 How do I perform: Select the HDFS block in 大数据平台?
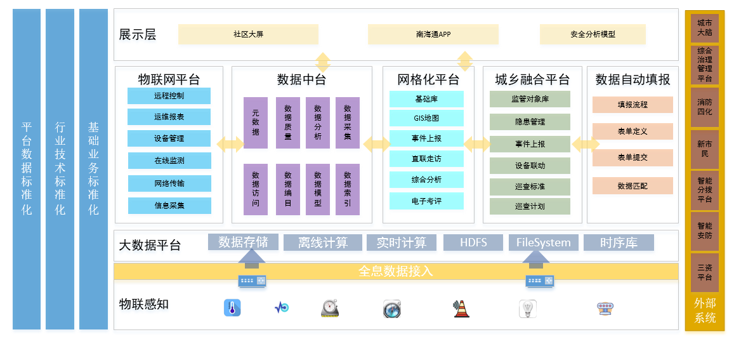tap(471, 243)
